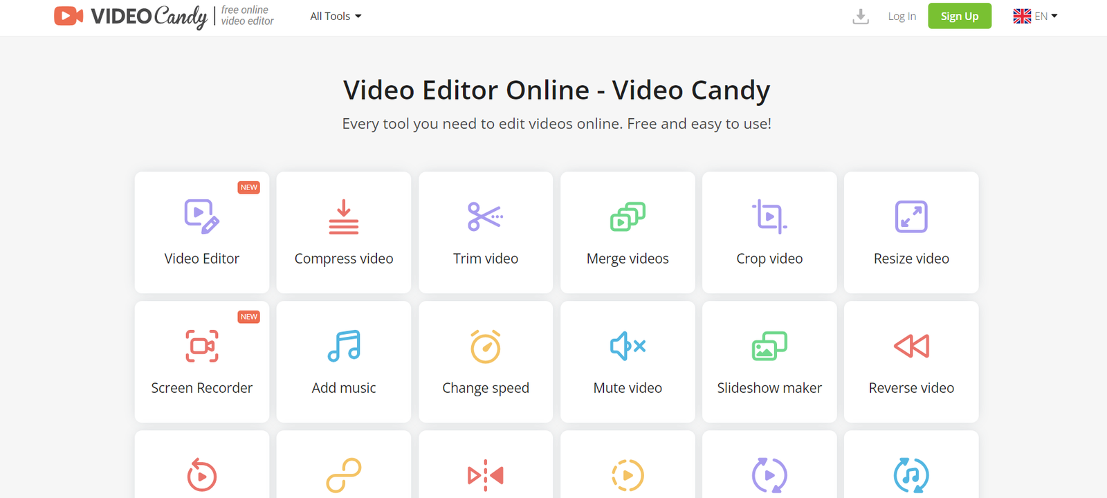Viewport: 1107px width, 498px height.
Task: Click the Trim video scissors icon
Action: pyautogui.click(x=485, y=216)
